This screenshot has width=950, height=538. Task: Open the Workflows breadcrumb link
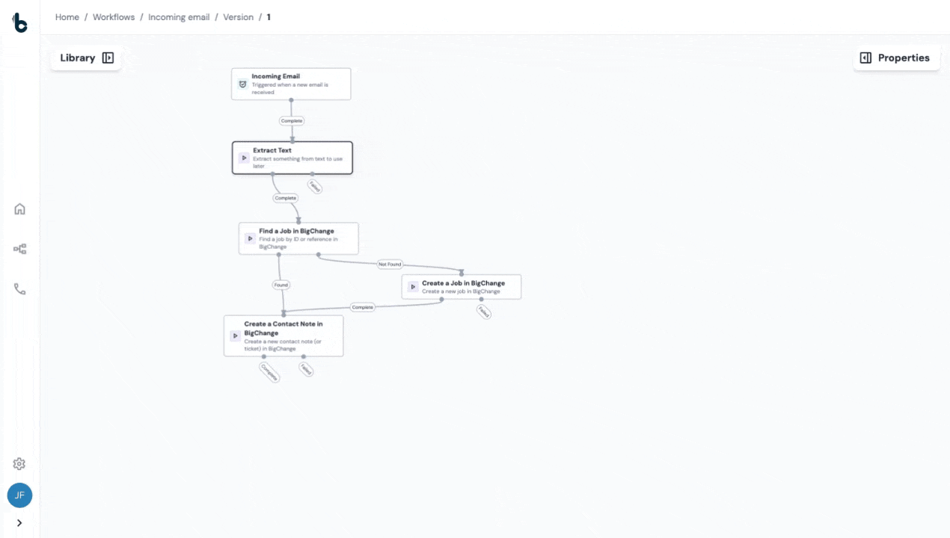114,16
